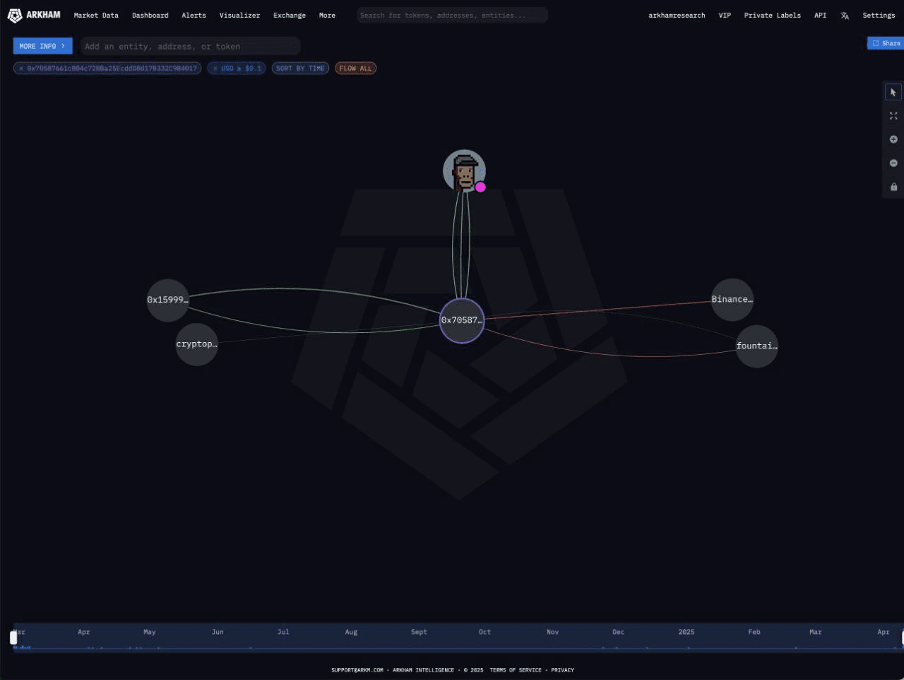Go to Market Data
The image size is (904, 680).
[96, 15]
